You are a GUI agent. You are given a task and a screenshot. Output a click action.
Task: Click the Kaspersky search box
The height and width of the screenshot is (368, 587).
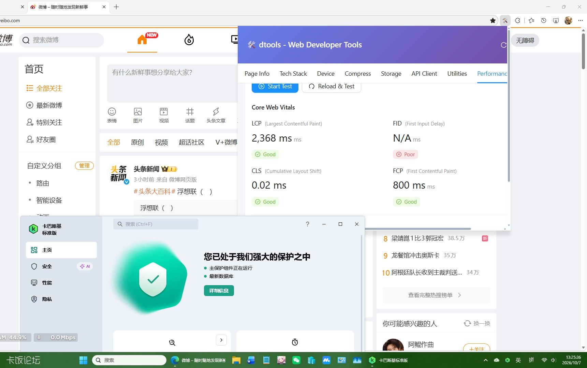(156, 224)
